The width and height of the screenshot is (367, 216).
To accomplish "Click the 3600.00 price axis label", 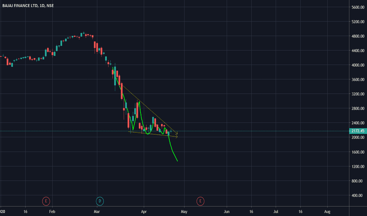I will pos(358,80).
